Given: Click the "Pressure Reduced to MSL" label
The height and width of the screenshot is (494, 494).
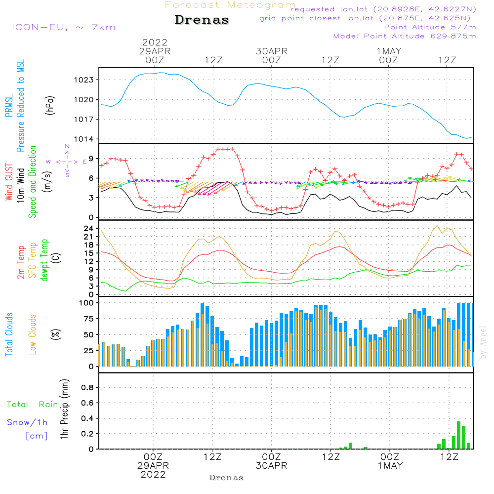Looking at the screenshot, I should tap(20, 106).
